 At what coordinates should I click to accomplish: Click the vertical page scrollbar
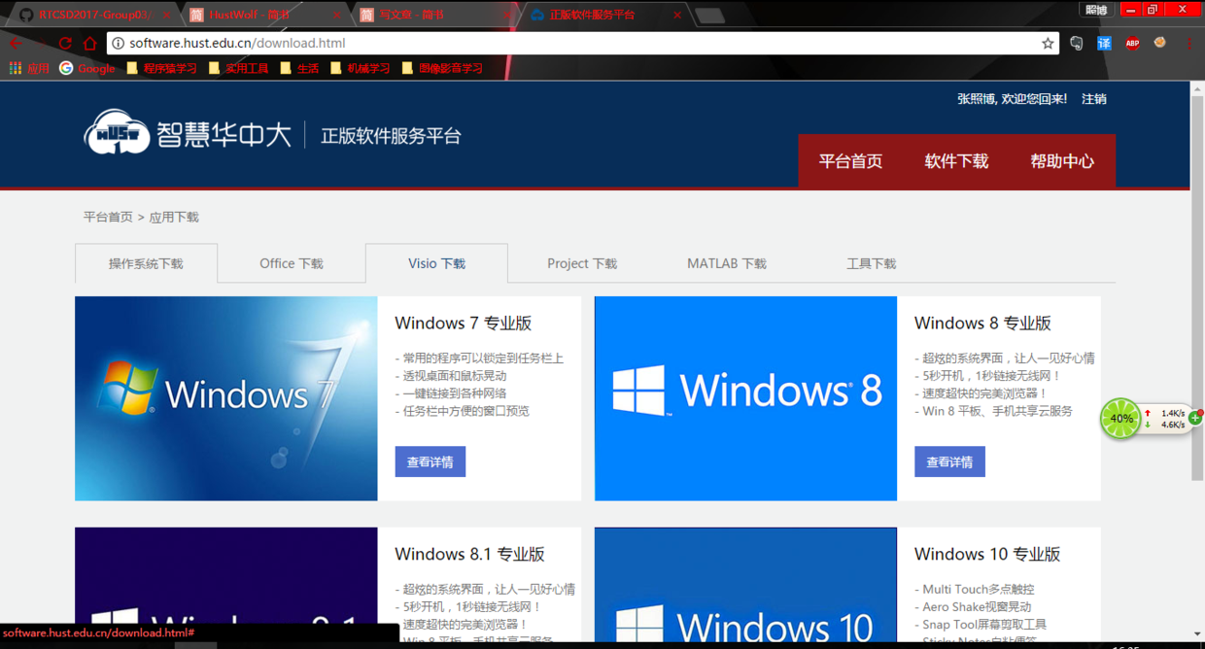point(1197,289)
